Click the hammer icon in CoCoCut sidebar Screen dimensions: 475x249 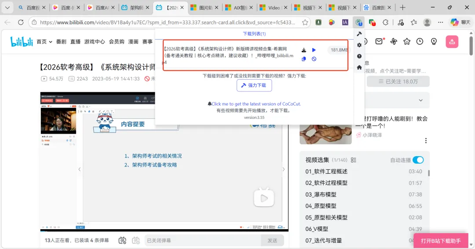click(x=359, y=33)
